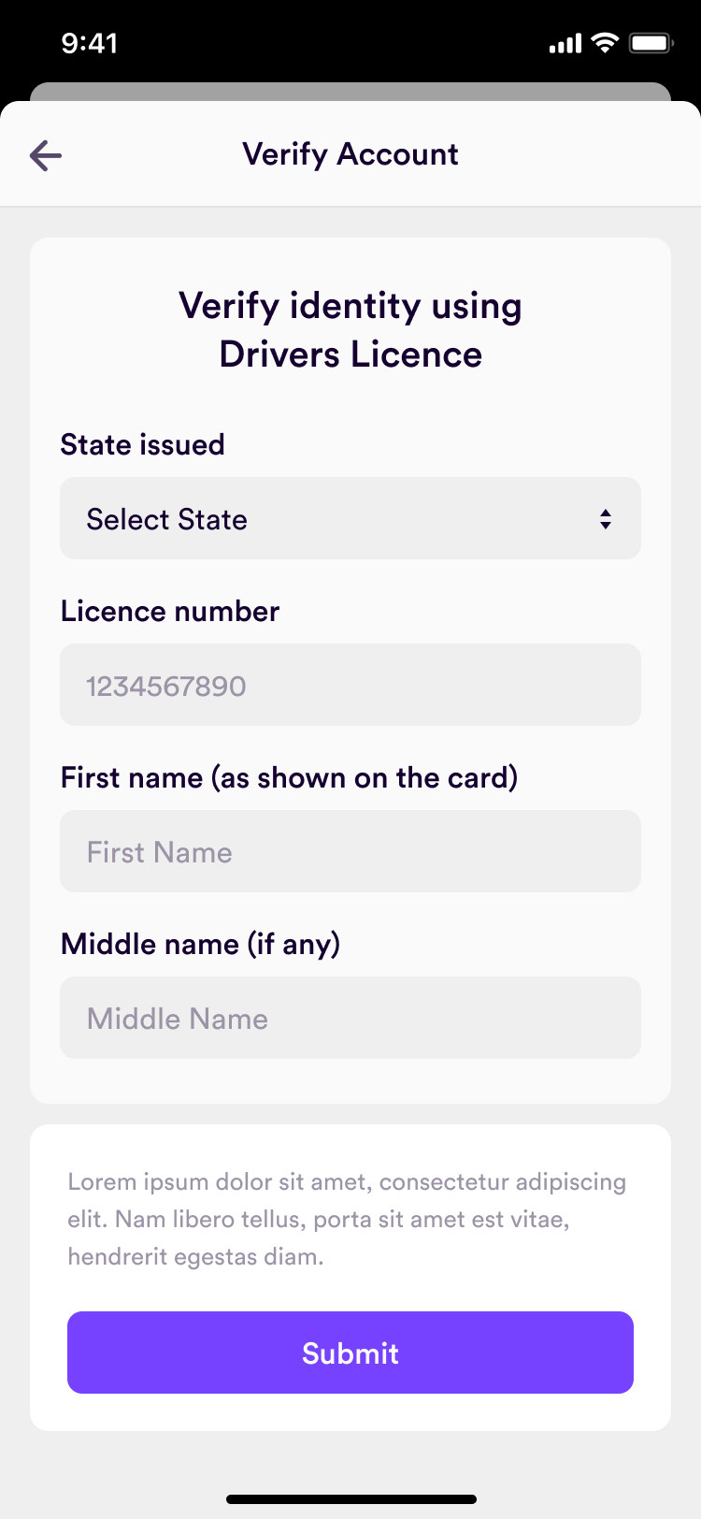Tap the gray background sheet behind the header
The image size is (701, 1519).
tap(350, 92)
